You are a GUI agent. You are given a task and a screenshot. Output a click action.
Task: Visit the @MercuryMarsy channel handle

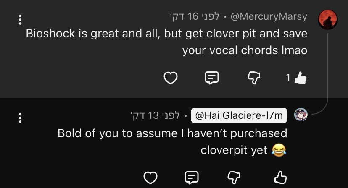269,17
